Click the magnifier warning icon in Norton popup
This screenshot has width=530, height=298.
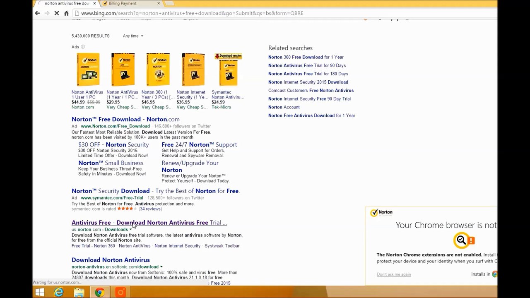click(464, 240)
